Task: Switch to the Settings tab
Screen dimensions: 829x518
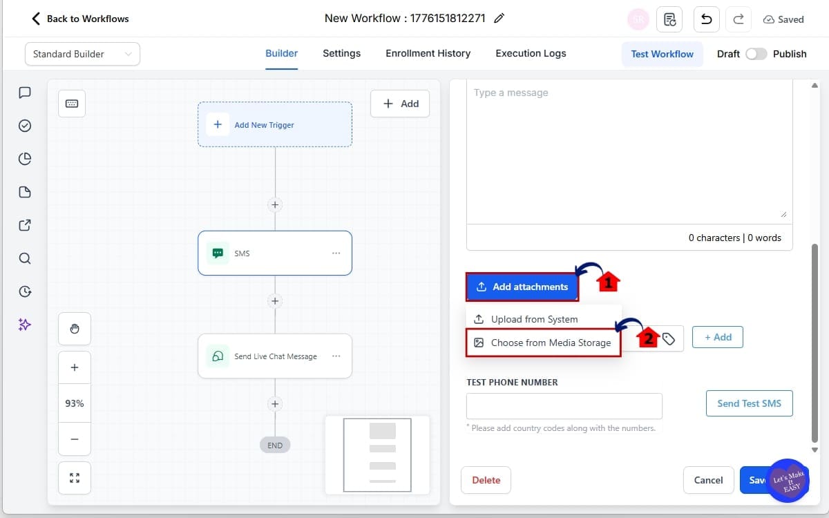Action: (x=341, y=53)
